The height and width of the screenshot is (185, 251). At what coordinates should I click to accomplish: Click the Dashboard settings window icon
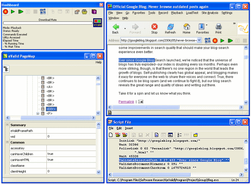77,11
